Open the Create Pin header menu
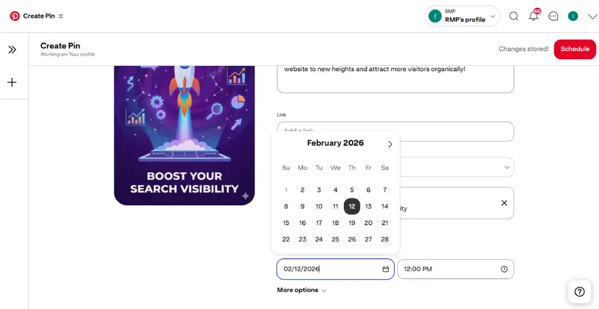 pos(61,16)
